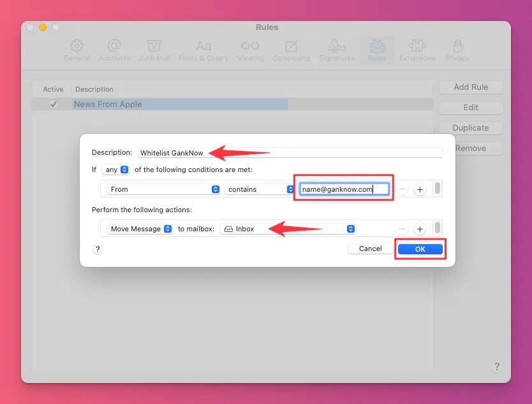Open the From condition field dropdown
Screen dimensions: 532x404
(x=163, y=189)
